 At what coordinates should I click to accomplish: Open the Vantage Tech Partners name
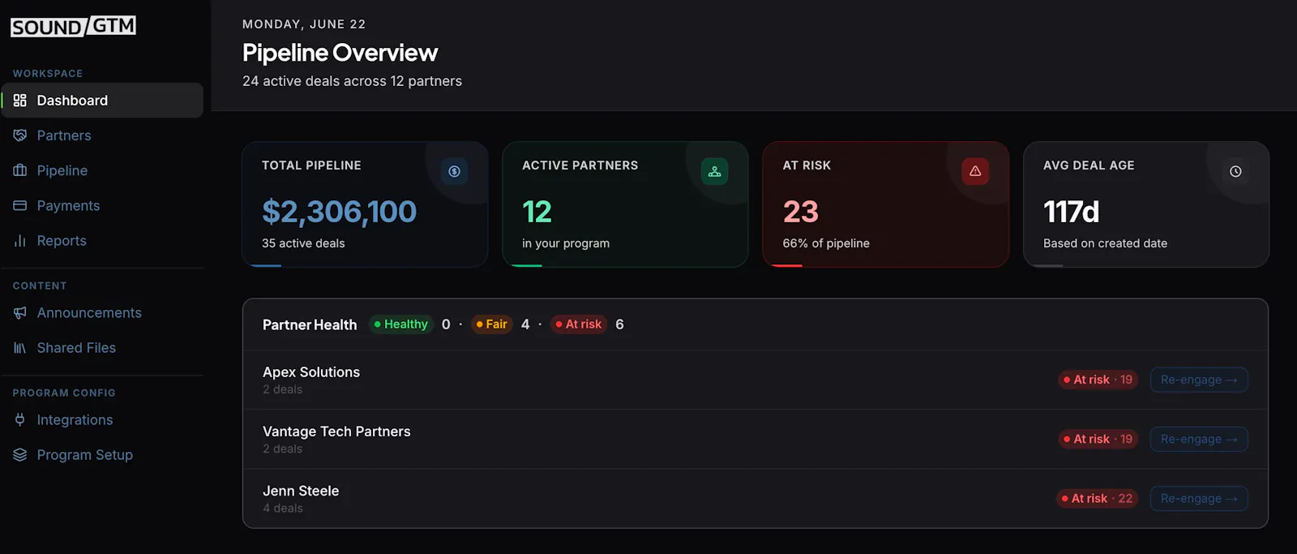336,432
